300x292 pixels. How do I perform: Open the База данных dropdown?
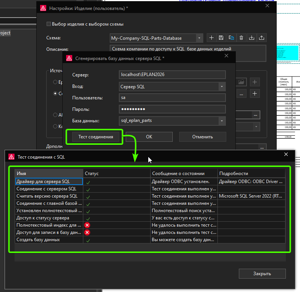[222, 121]
